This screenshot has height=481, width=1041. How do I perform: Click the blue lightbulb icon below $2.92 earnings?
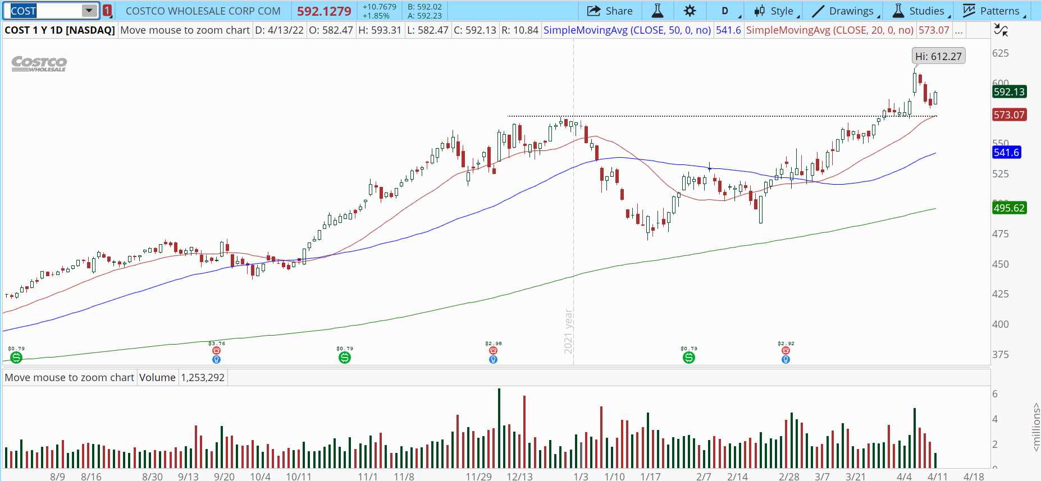tap(786, 360)
